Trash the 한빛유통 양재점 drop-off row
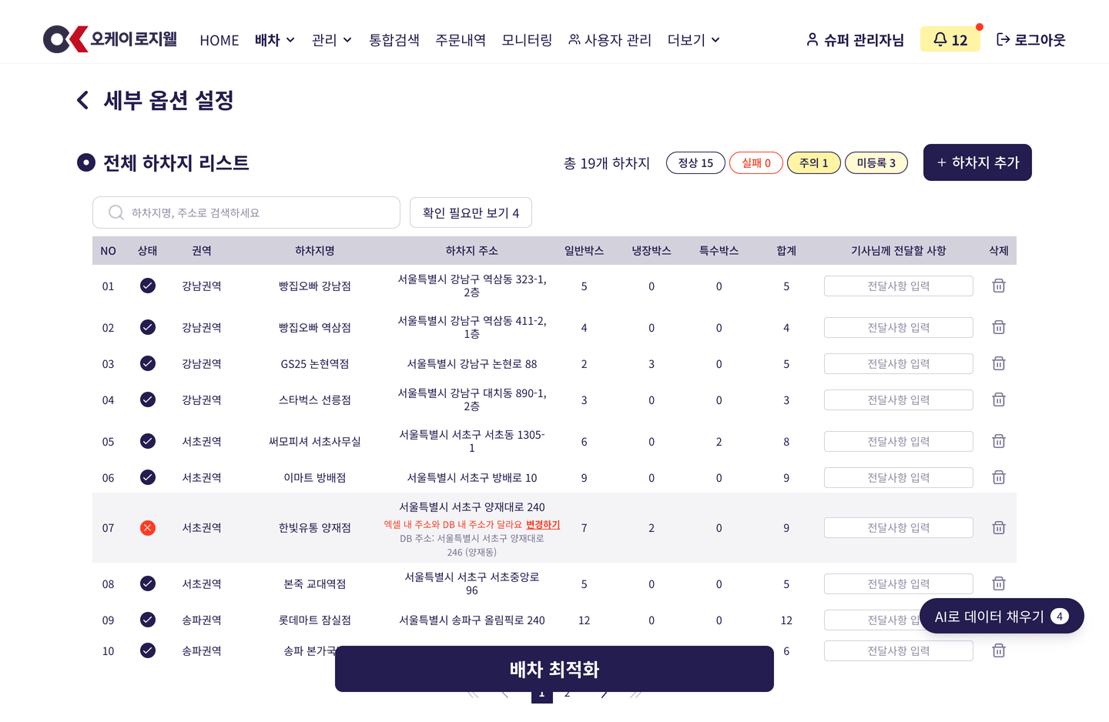This screenshot has height=722, width=1109. click(x=999, y=527)
